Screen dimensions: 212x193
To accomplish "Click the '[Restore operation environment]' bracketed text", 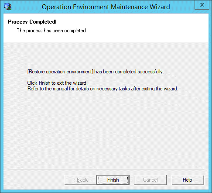I will tap(60, 72).
